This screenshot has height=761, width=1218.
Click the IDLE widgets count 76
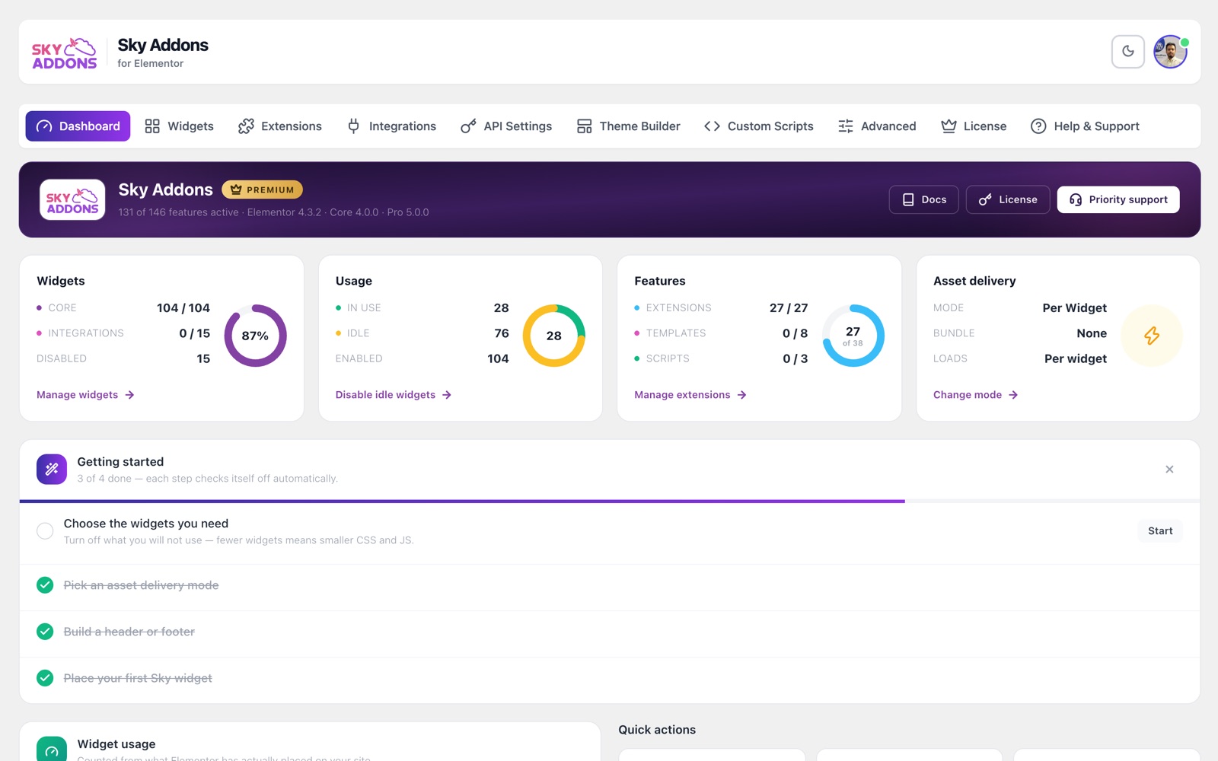tap(502, 333)
